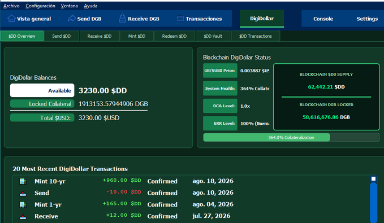Open the Settings tab

pyautogui.click(x=367, y=19)
